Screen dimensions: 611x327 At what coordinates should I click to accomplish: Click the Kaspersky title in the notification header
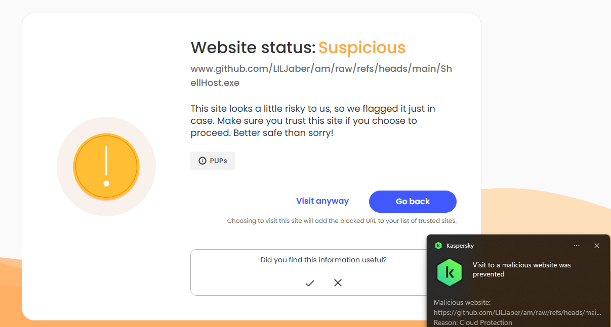(x=460, y=246)
